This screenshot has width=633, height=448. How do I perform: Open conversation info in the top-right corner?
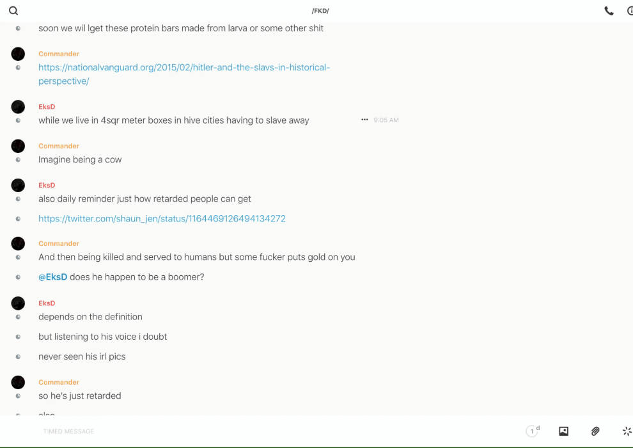(630, 11)
